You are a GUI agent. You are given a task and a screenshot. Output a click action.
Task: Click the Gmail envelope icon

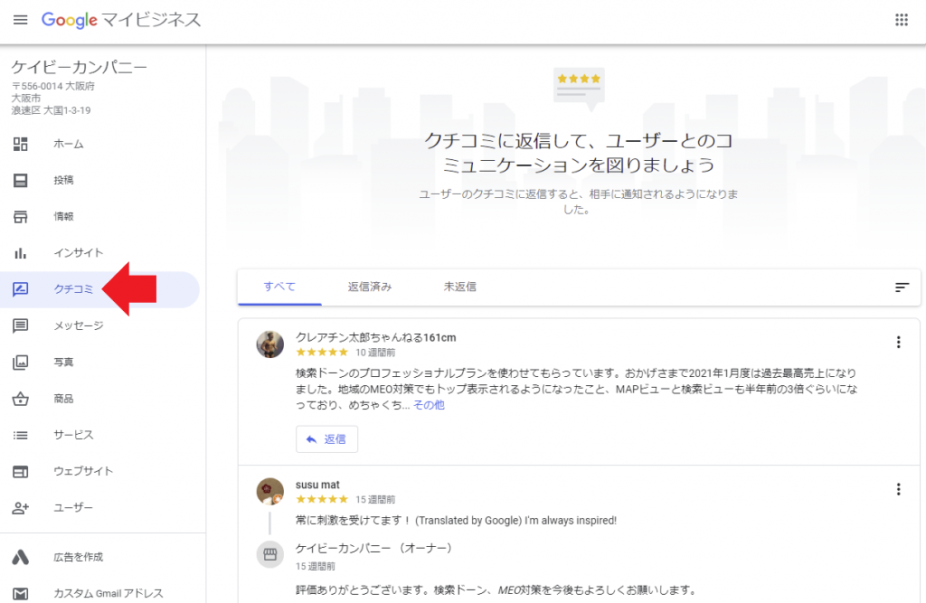(x=21, y=594)
